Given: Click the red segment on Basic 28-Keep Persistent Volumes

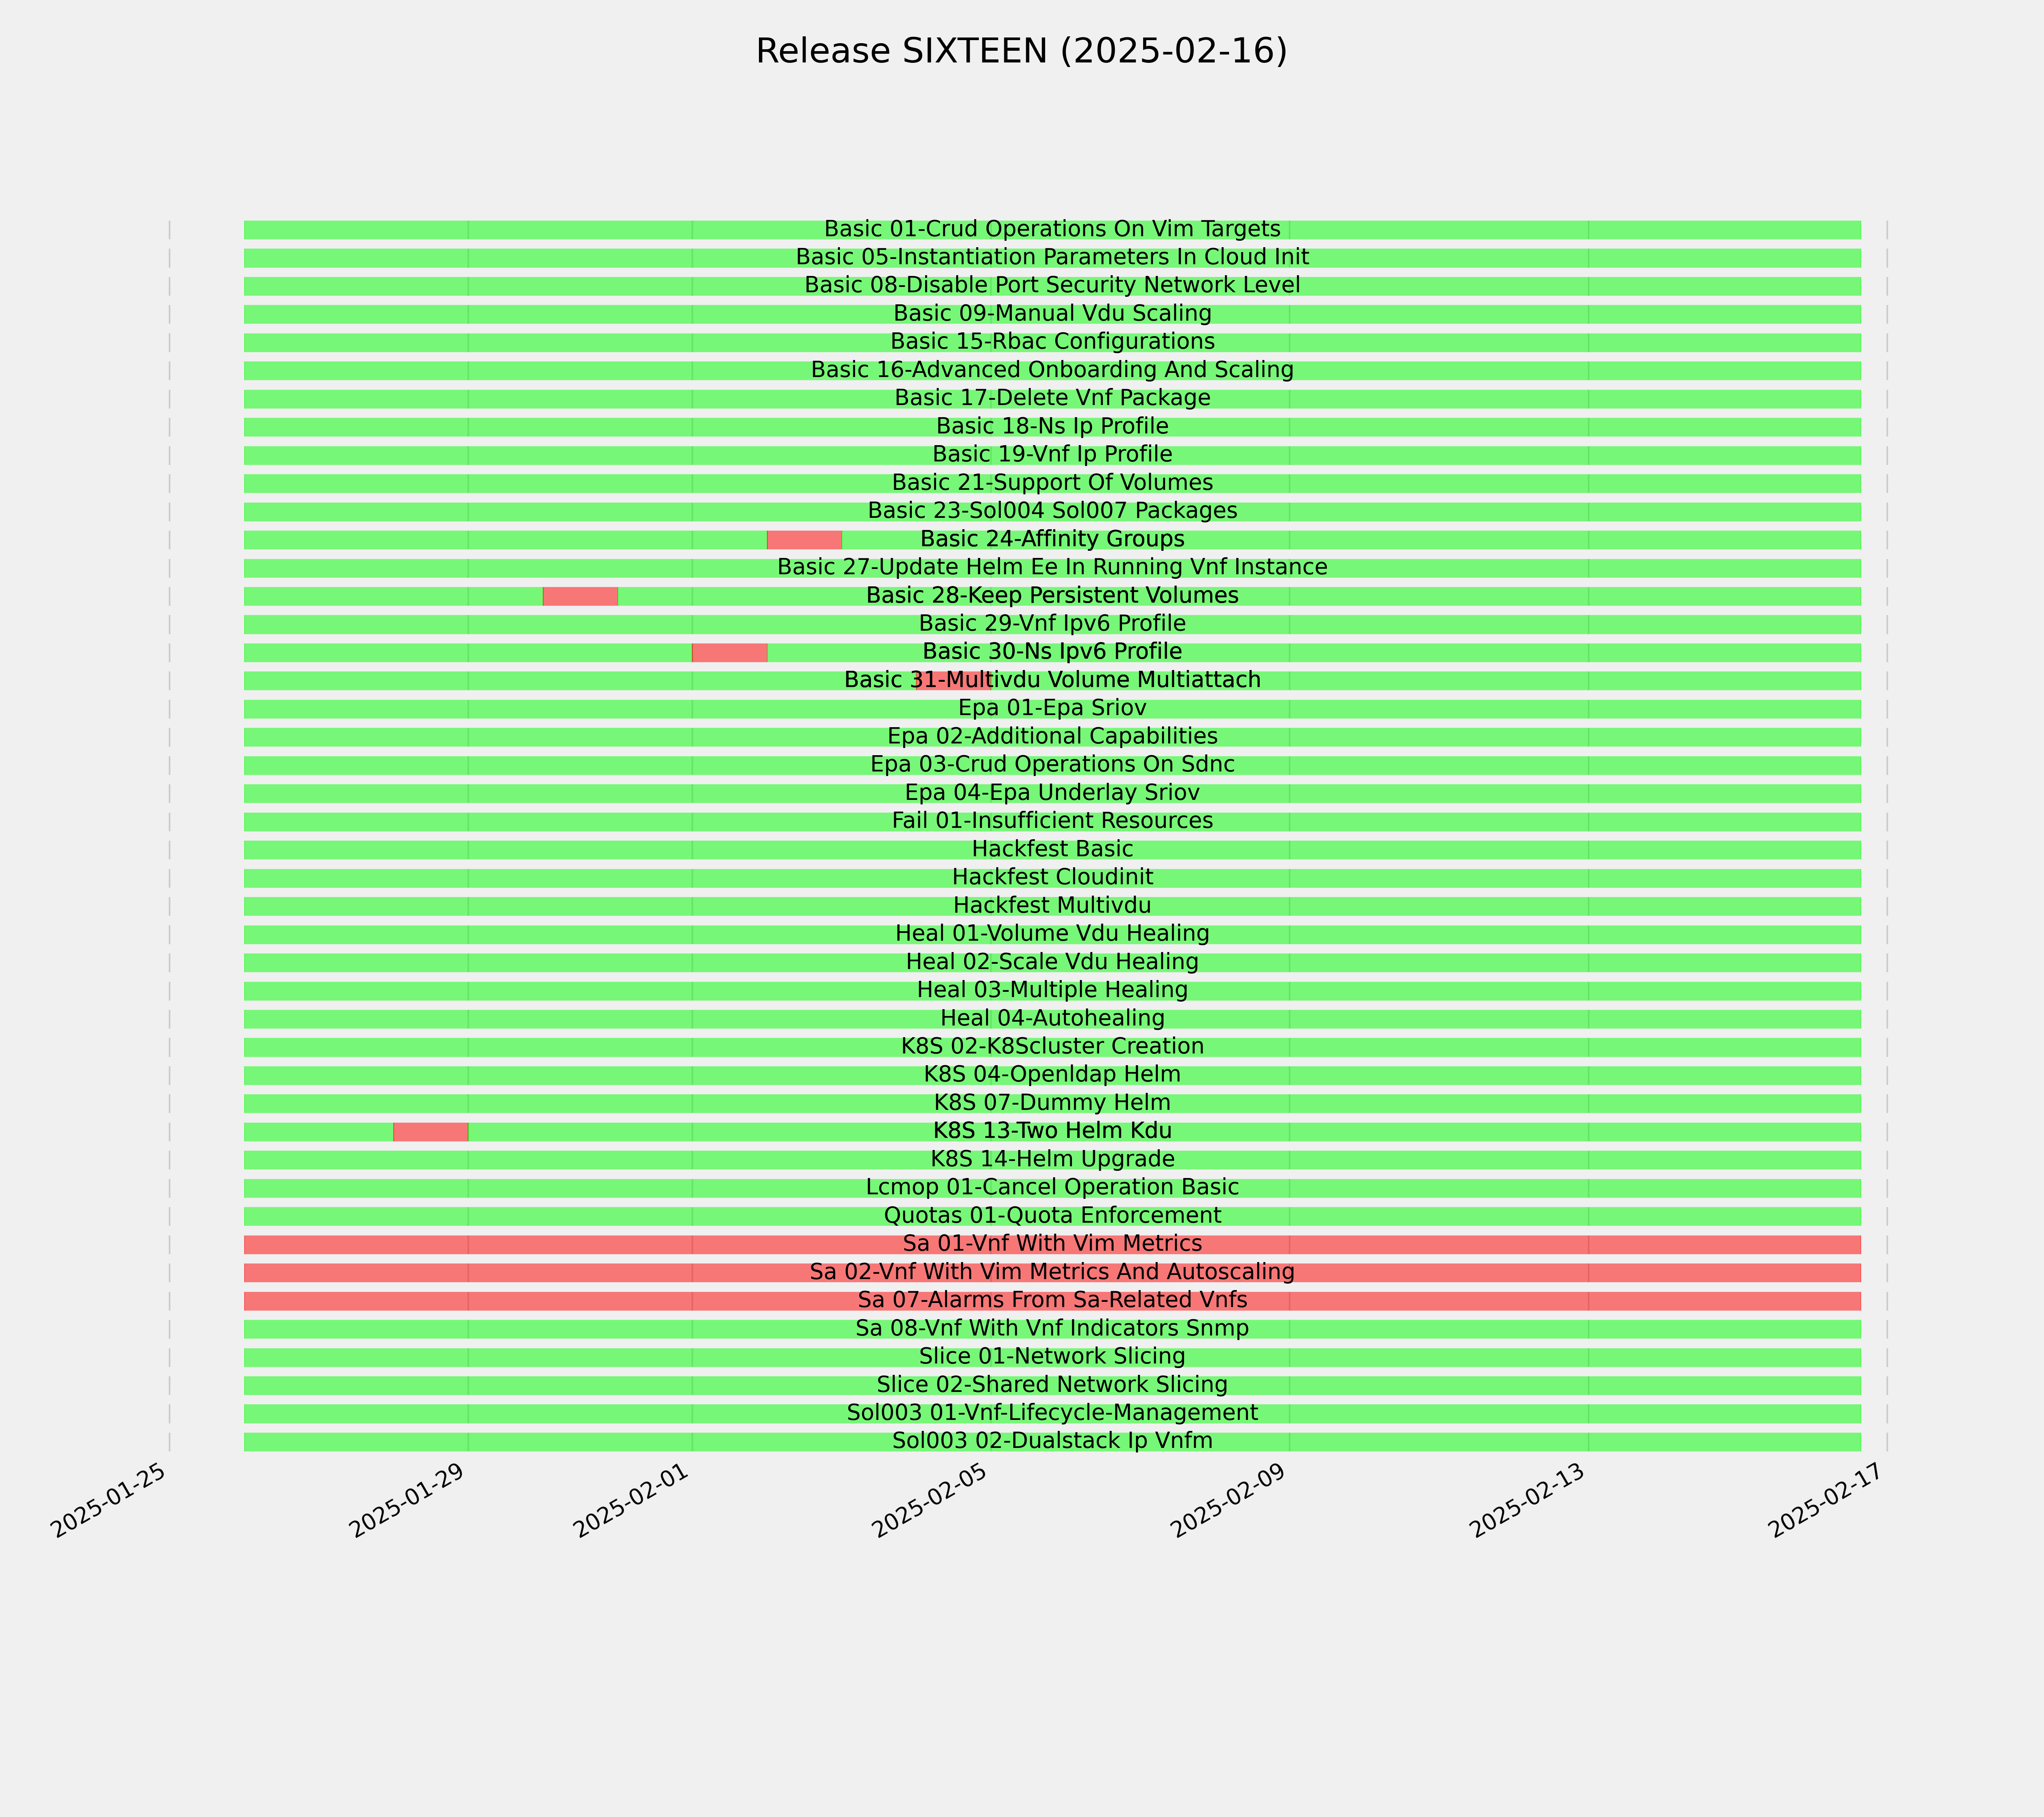Looking at the screenshot, I should [x=580, y=596].
